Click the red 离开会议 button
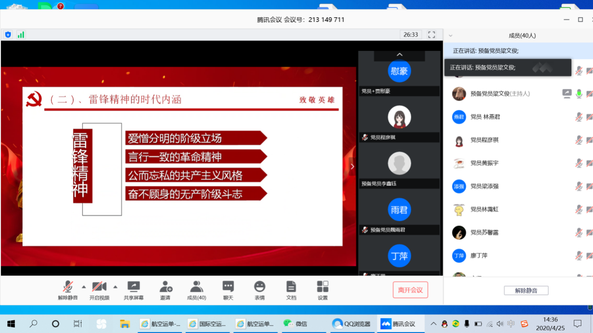The image size is (593, 333). (x=410, y=290)
